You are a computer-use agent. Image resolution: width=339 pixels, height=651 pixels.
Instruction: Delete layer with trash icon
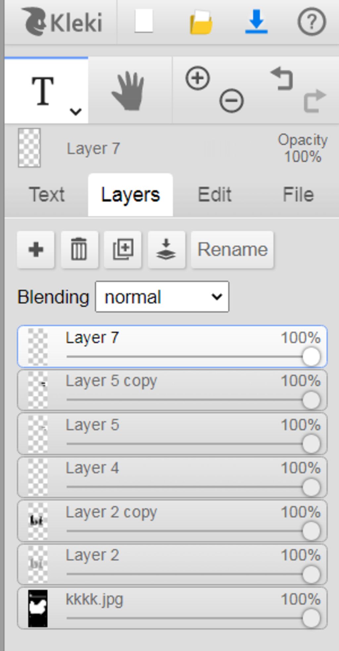tap(79, 249)
